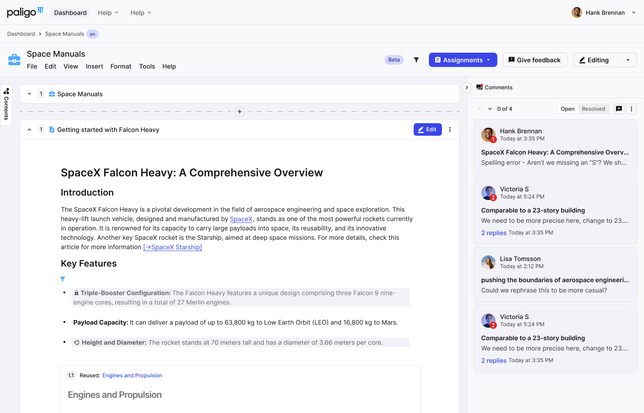Image resolution: width=644 pixels, height=413 pixels.
Task: Expand 2 replies on last Victoria S comment
Action: (x=494, y=361)
